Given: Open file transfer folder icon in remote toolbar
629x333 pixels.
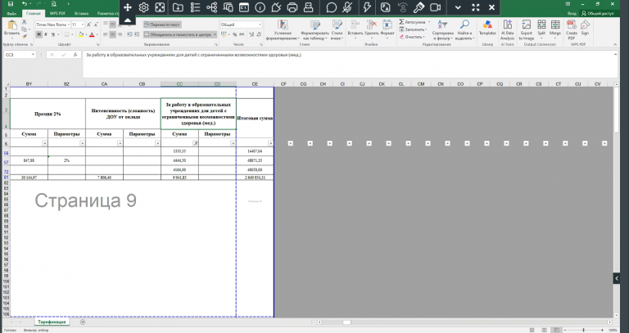Looking at the screenshot, I should 178,7.
